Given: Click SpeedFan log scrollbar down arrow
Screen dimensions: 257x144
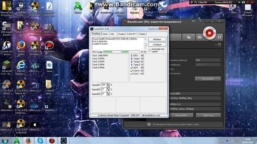Looking at the screenshot, I should 145,48.
